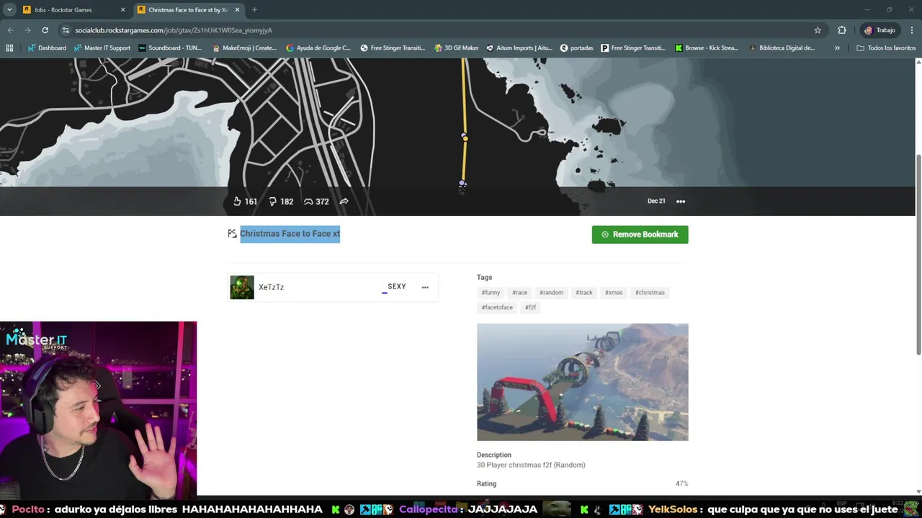
Task: Open the Master IT Support bookmark
Action: (x=102, y=48)
